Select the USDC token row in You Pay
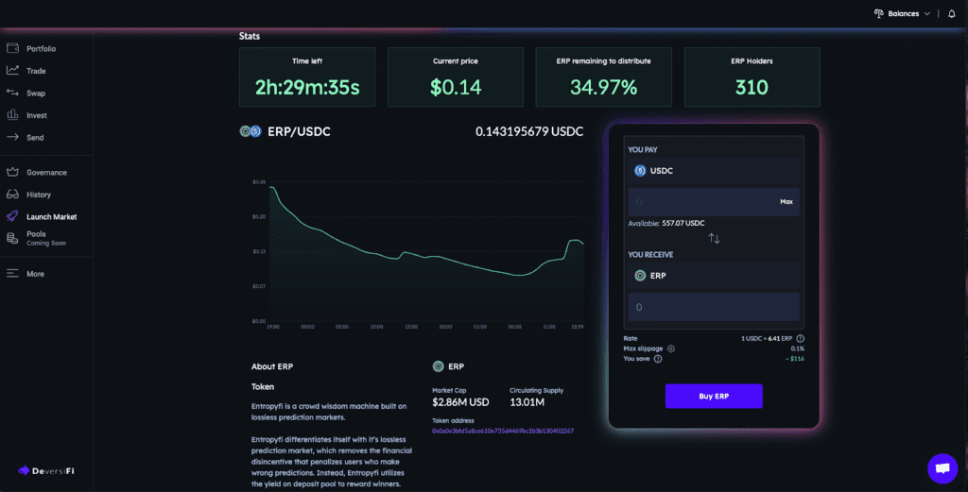The width and height of the screenshot is (968, 492). (x=714, y=171)
